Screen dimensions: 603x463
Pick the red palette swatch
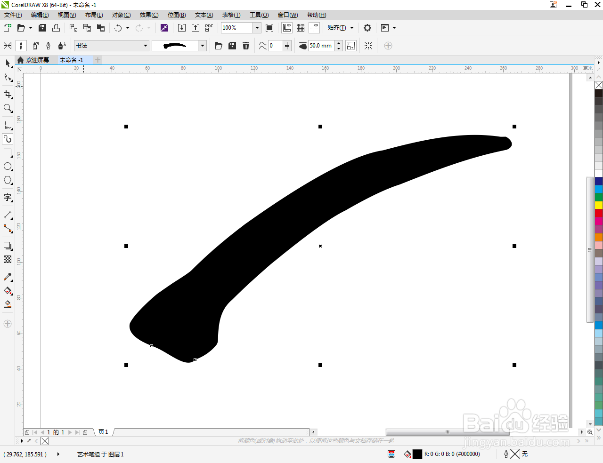[x=599, y=213]
